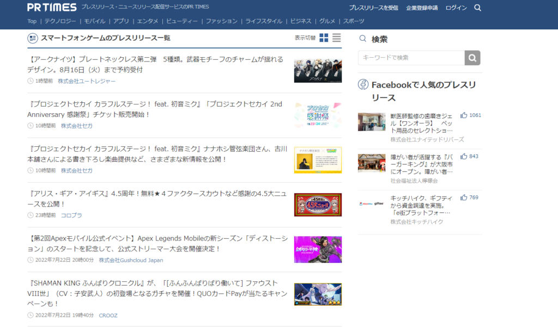Open ワンオーラ 歯磨きジェル sidebar thumbnail
This screenshot has height=327, width=558.
click(x=372, y=122)
